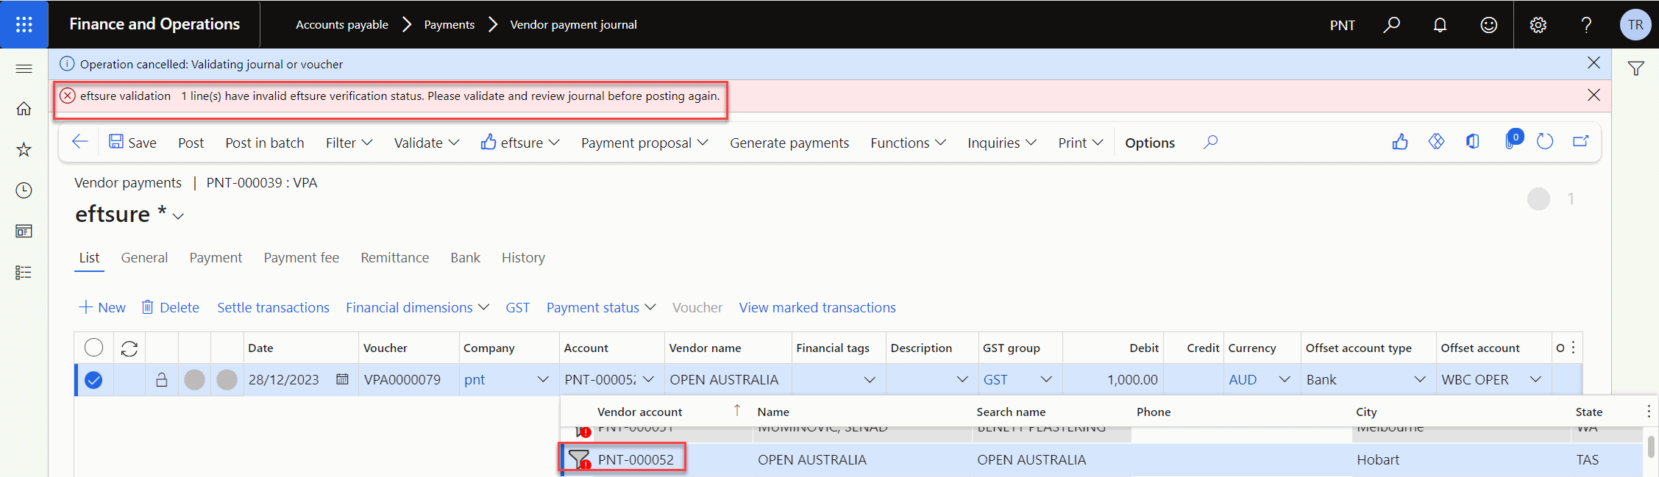Open the eftsure dropdown menu
This screenshot has width=1659, height=477.
point(520,143)
